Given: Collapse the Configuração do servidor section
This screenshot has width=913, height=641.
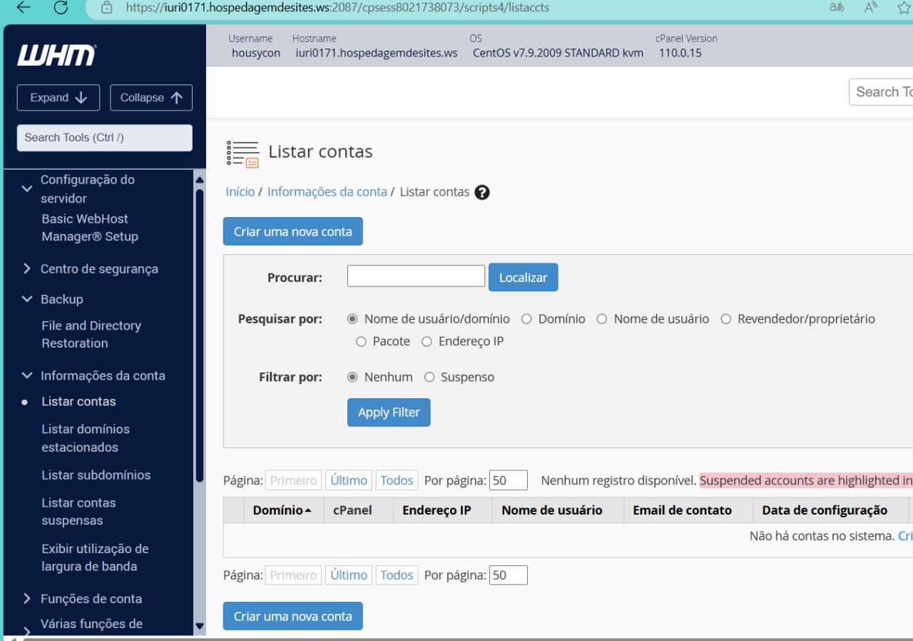Looking at the screenshot, I should point(27,188).
